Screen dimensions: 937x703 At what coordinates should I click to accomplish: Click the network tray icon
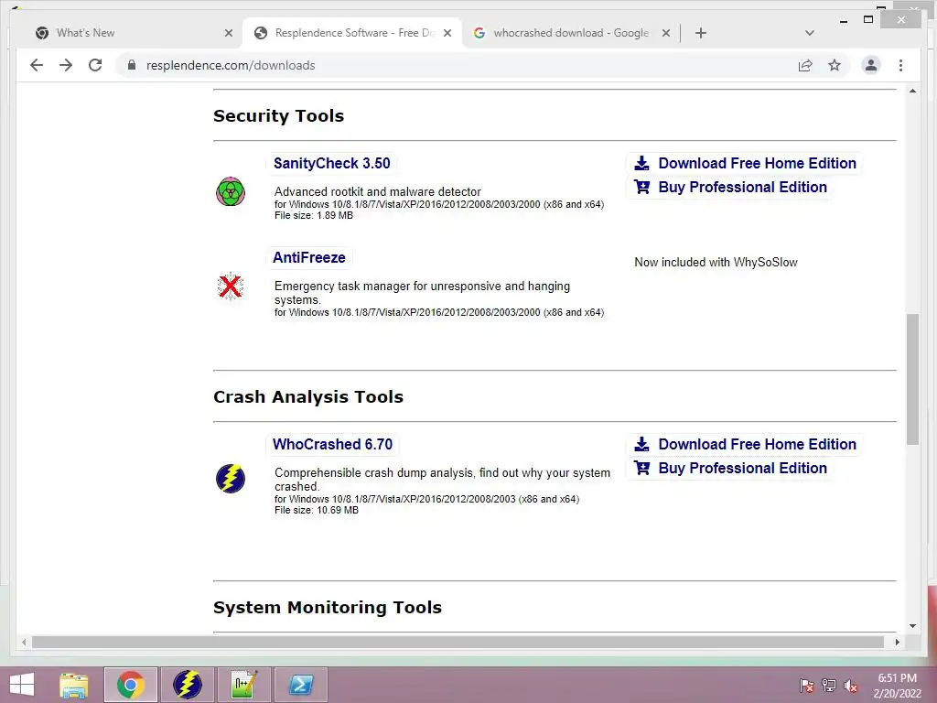(829, 686)
